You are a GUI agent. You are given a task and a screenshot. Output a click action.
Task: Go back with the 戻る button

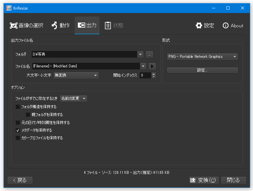20,180
